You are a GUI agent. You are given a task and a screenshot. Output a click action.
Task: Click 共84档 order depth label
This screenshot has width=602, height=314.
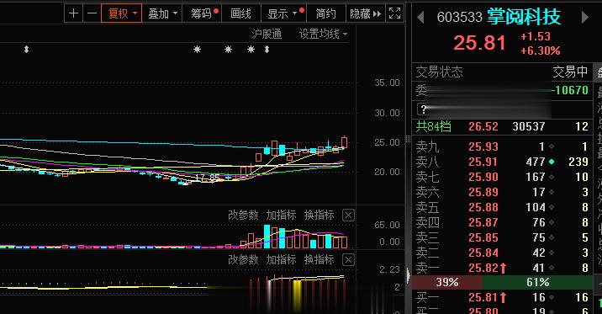pos(433,126)
